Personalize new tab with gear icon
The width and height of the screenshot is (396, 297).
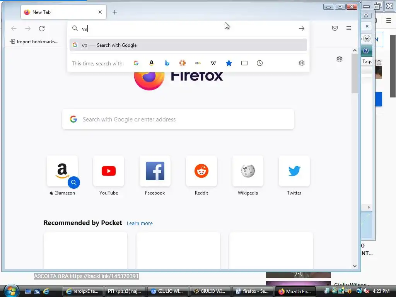click(x=340, y=59)
